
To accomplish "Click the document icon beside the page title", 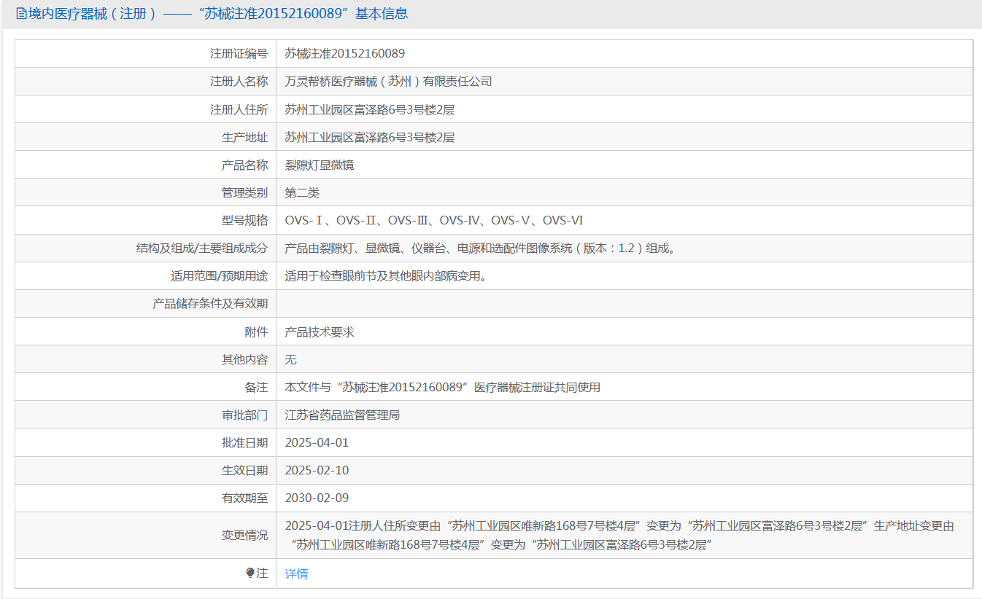I will point(21,14).
